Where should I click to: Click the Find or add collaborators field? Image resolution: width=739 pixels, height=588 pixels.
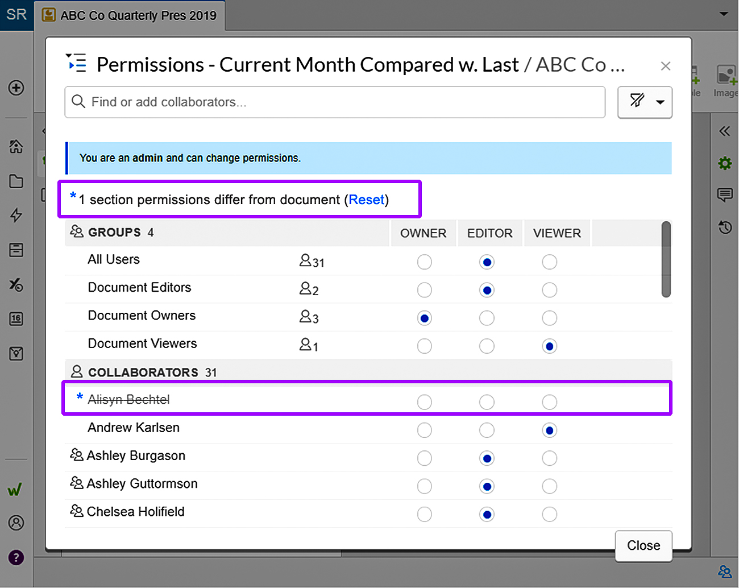(x=335, y=102)
